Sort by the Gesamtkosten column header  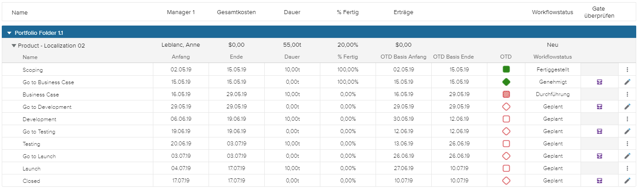pos(236,12)
